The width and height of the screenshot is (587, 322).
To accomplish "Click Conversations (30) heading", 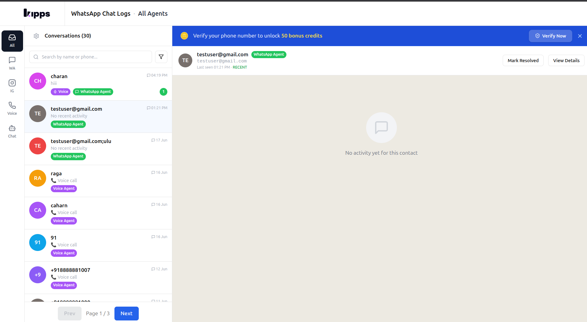I will pos(68,36).
